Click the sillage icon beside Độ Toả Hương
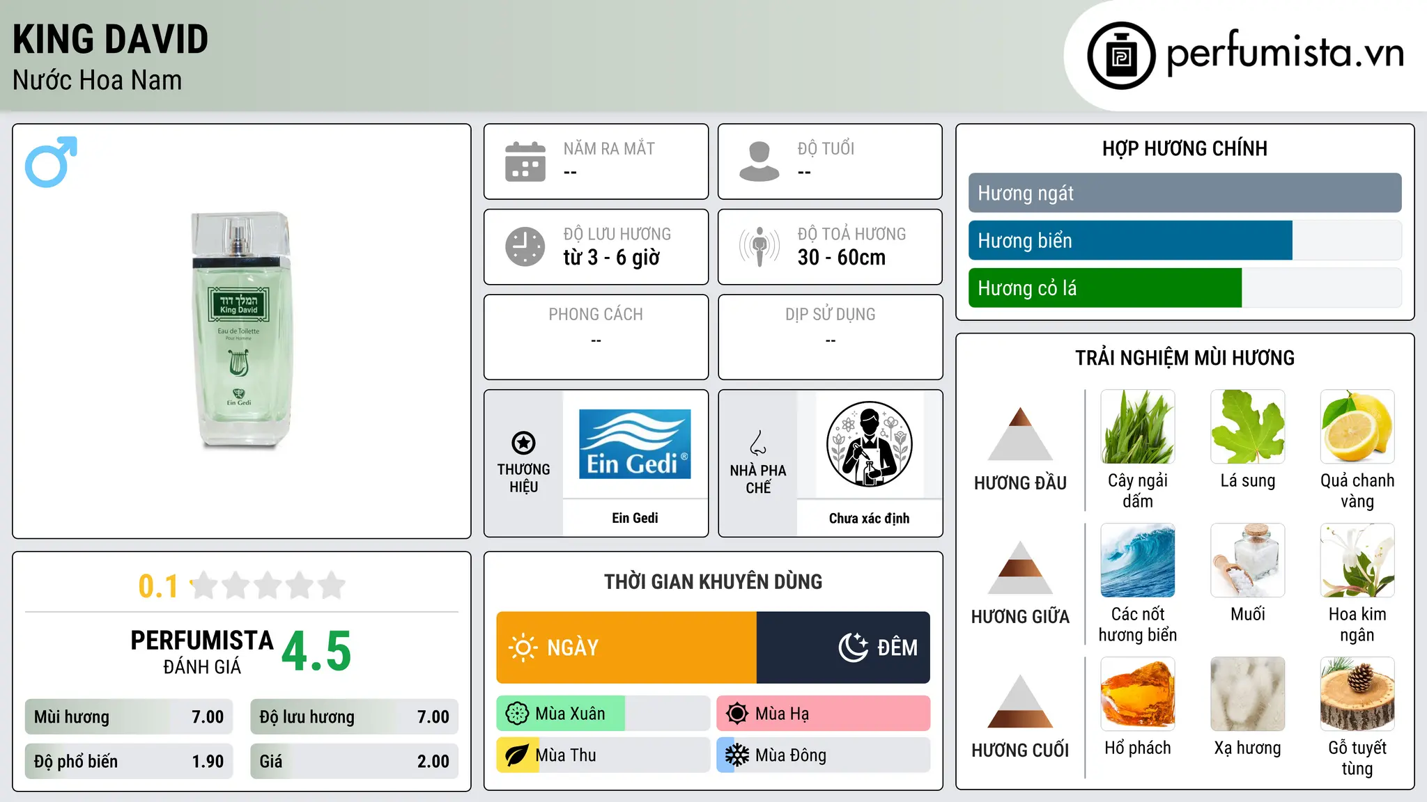The height and width of the screenshot is (802, 1427). click(759, 246)
